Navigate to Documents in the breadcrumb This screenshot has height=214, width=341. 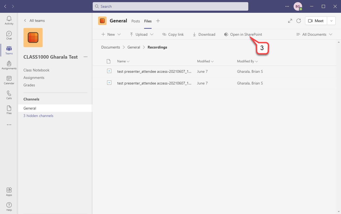[x=111, y=47]
